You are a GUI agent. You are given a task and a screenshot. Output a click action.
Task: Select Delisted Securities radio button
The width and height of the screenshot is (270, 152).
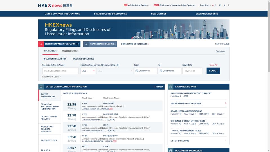pos(72,59)
